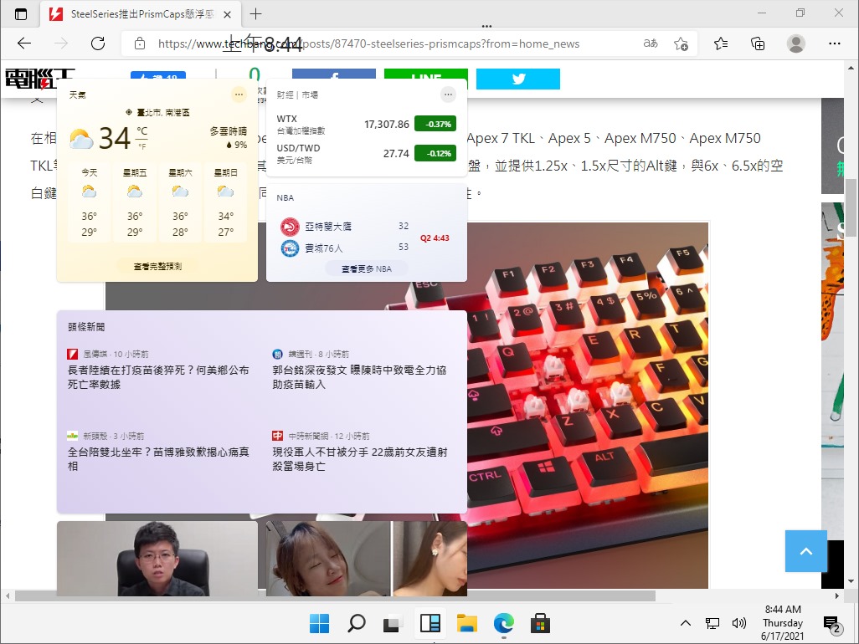This screenshot has height=644, width=859.
Task: Open the weather widget options menu
Action: point(239,95)
